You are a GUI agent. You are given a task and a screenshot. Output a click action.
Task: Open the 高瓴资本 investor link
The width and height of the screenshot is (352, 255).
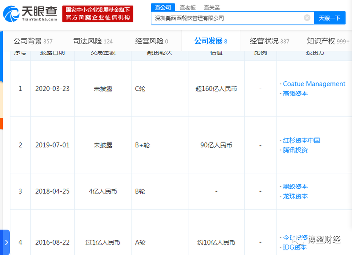click(295, 94)
